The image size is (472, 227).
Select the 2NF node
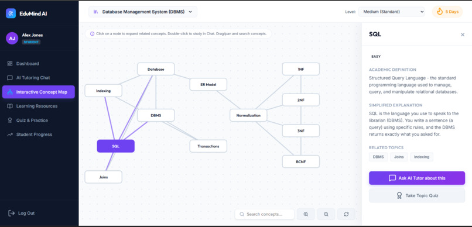(x=301, y=100)
